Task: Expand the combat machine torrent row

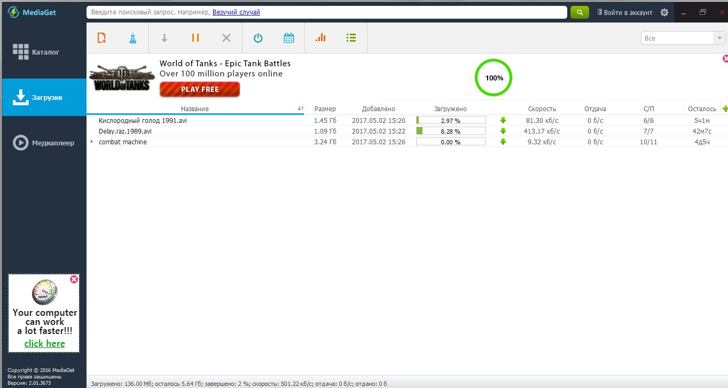Action: (x=92, y=142)
